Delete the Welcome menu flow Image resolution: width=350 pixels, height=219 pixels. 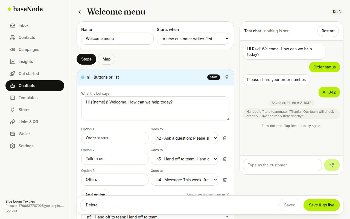[92, 205]
